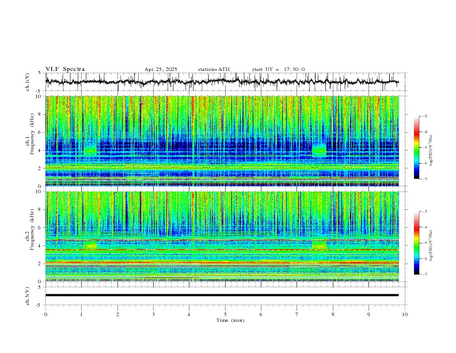Click the "start UT = 17:30:0" header text

278,69
